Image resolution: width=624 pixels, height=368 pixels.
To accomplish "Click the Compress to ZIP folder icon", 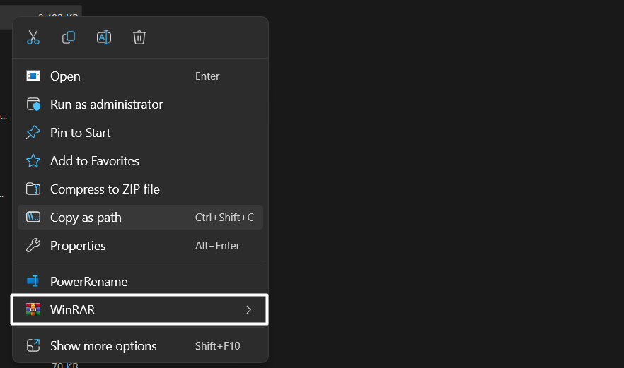I will pos(33,189).
